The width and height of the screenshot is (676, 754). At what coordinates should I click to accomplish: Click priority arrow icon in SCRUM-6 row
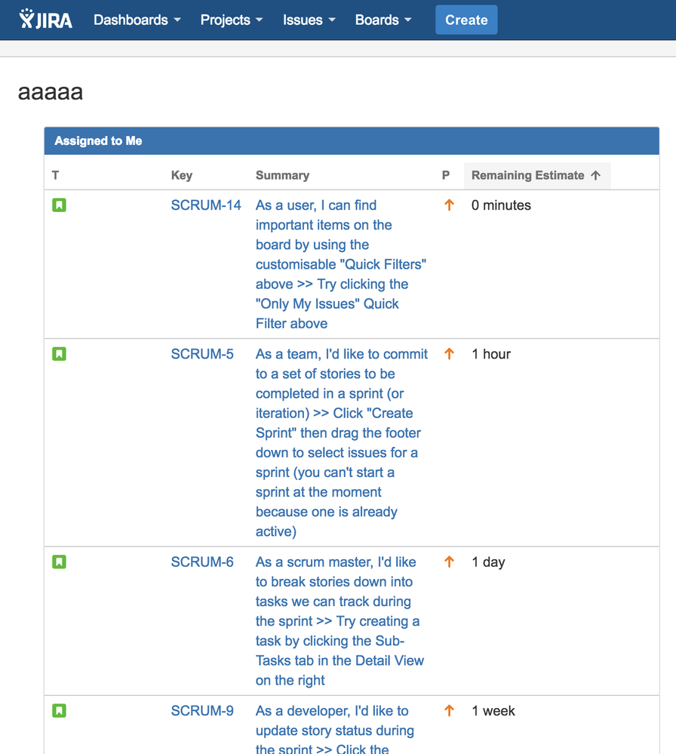(449, 562)
